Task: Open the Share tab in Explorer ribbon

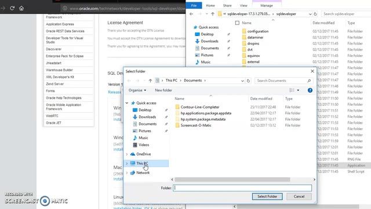Action: point(227,5)
